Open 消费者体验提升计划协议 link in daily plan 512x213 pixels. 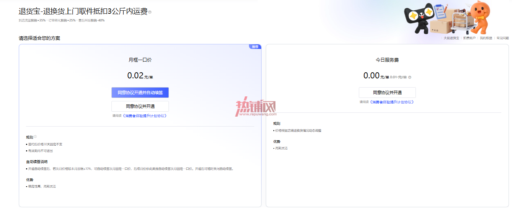(x=392, y=102)
